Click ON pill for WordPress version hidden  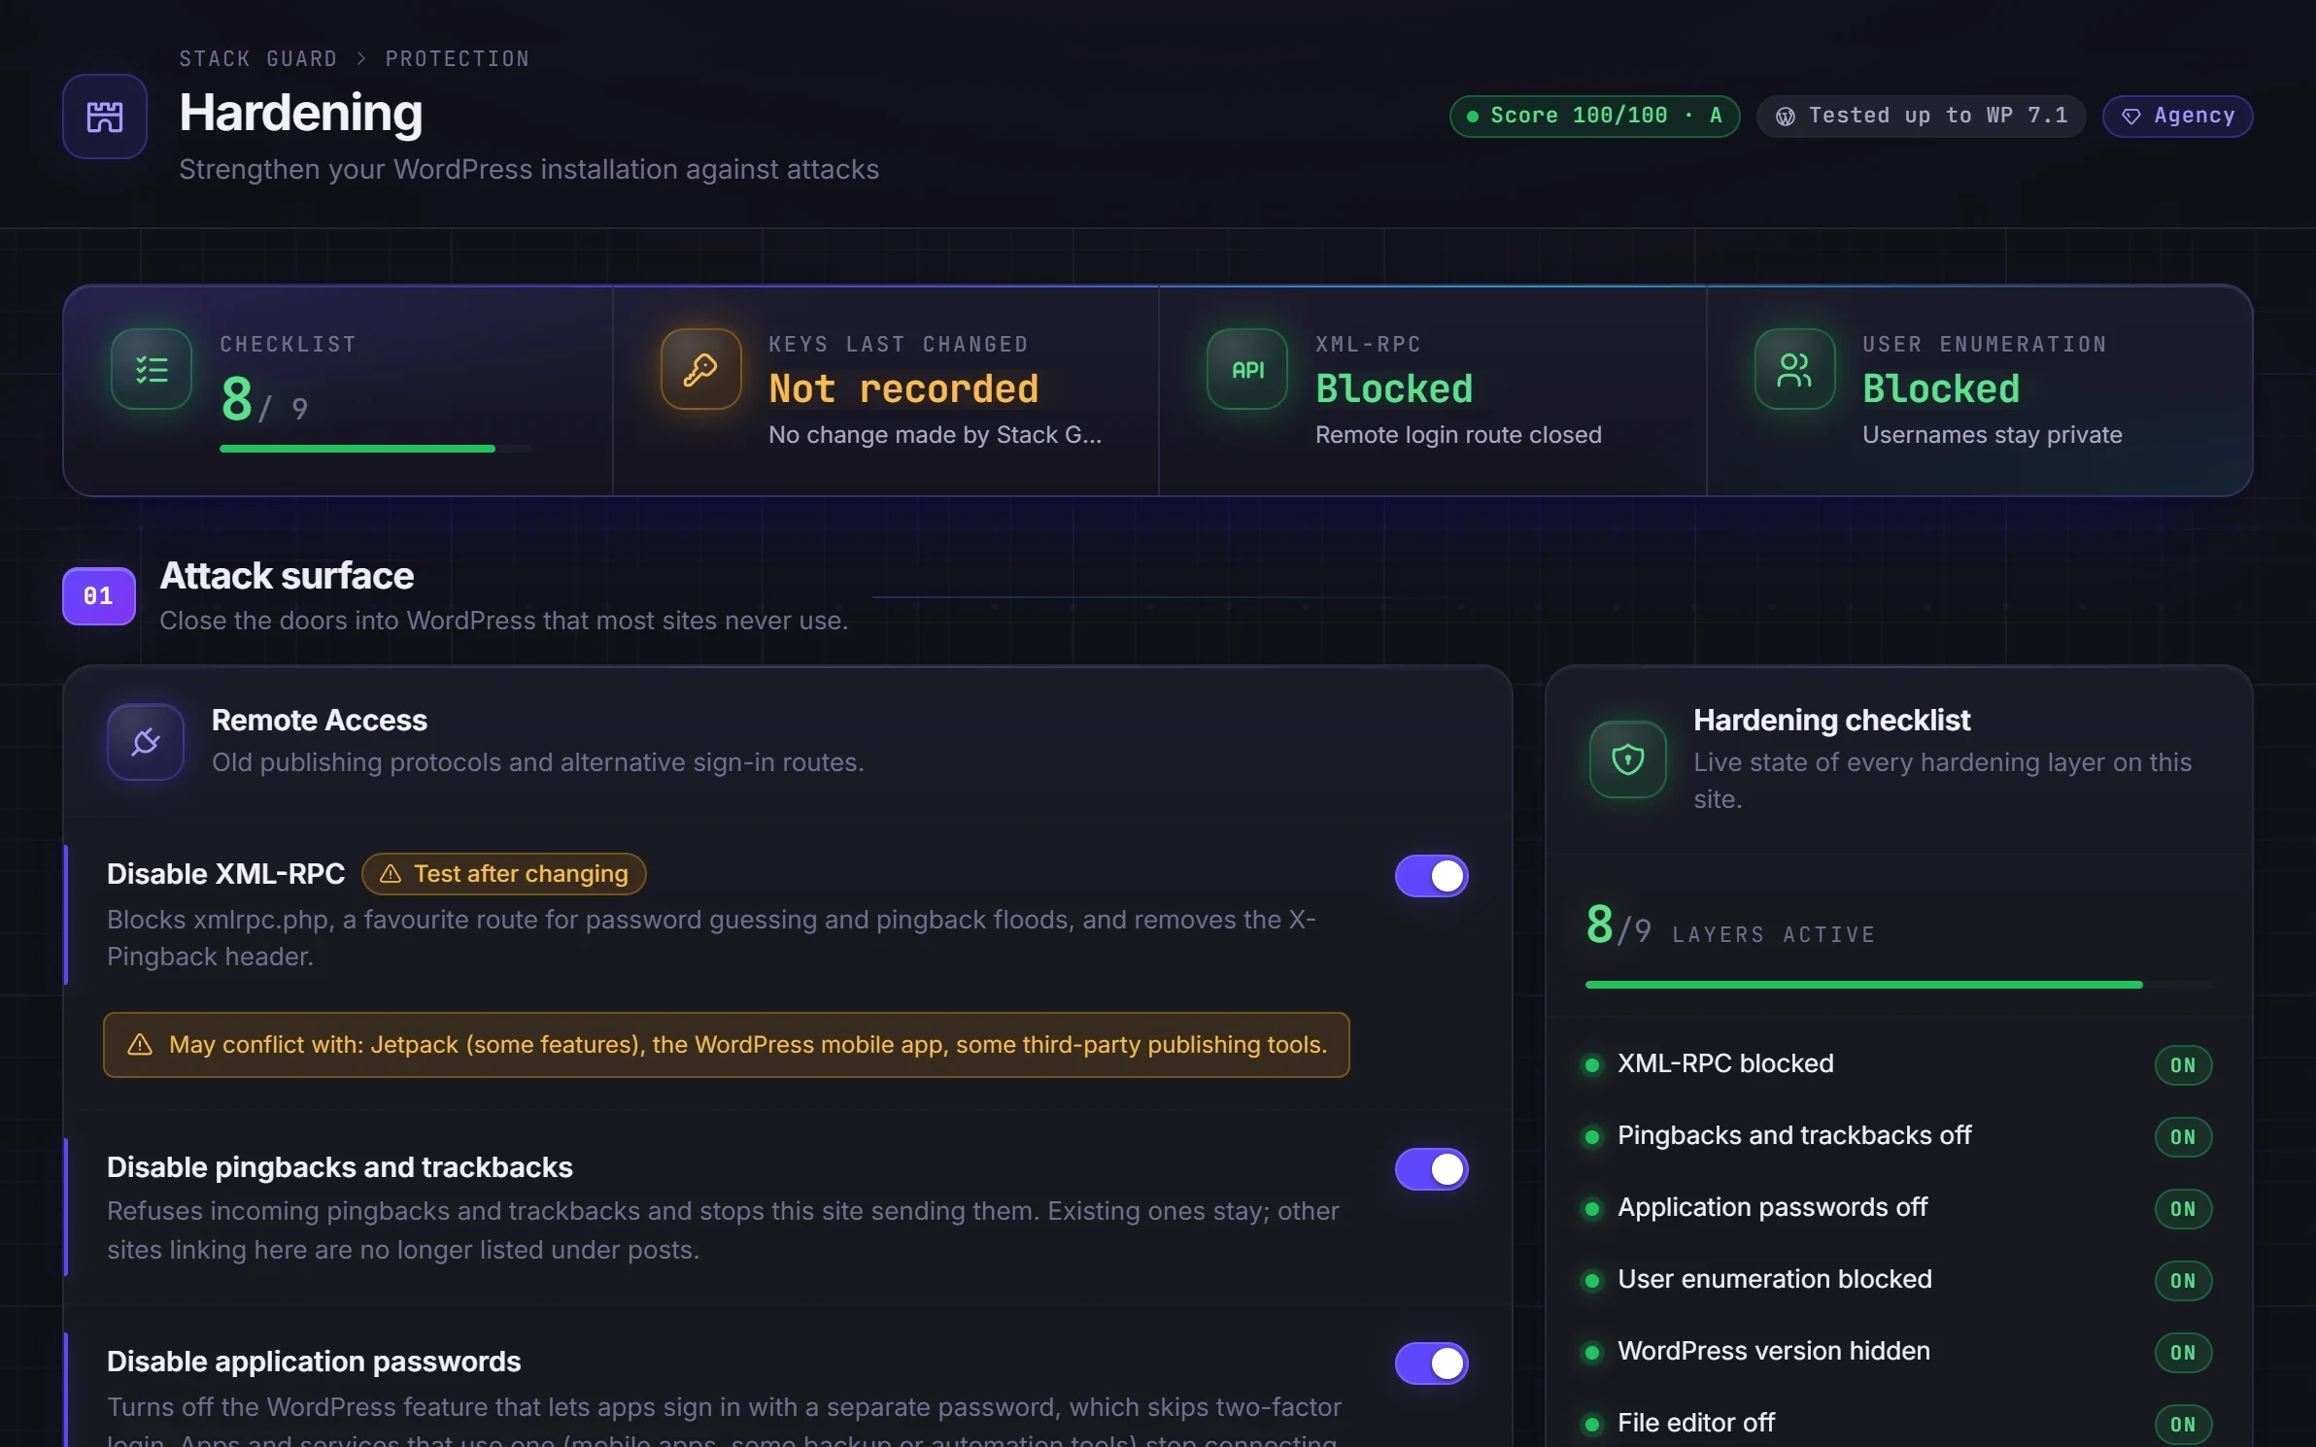2183,1353
